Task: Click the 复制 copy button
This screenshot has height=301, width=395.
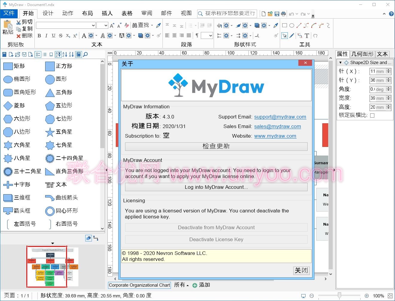Action: point(24,29)
